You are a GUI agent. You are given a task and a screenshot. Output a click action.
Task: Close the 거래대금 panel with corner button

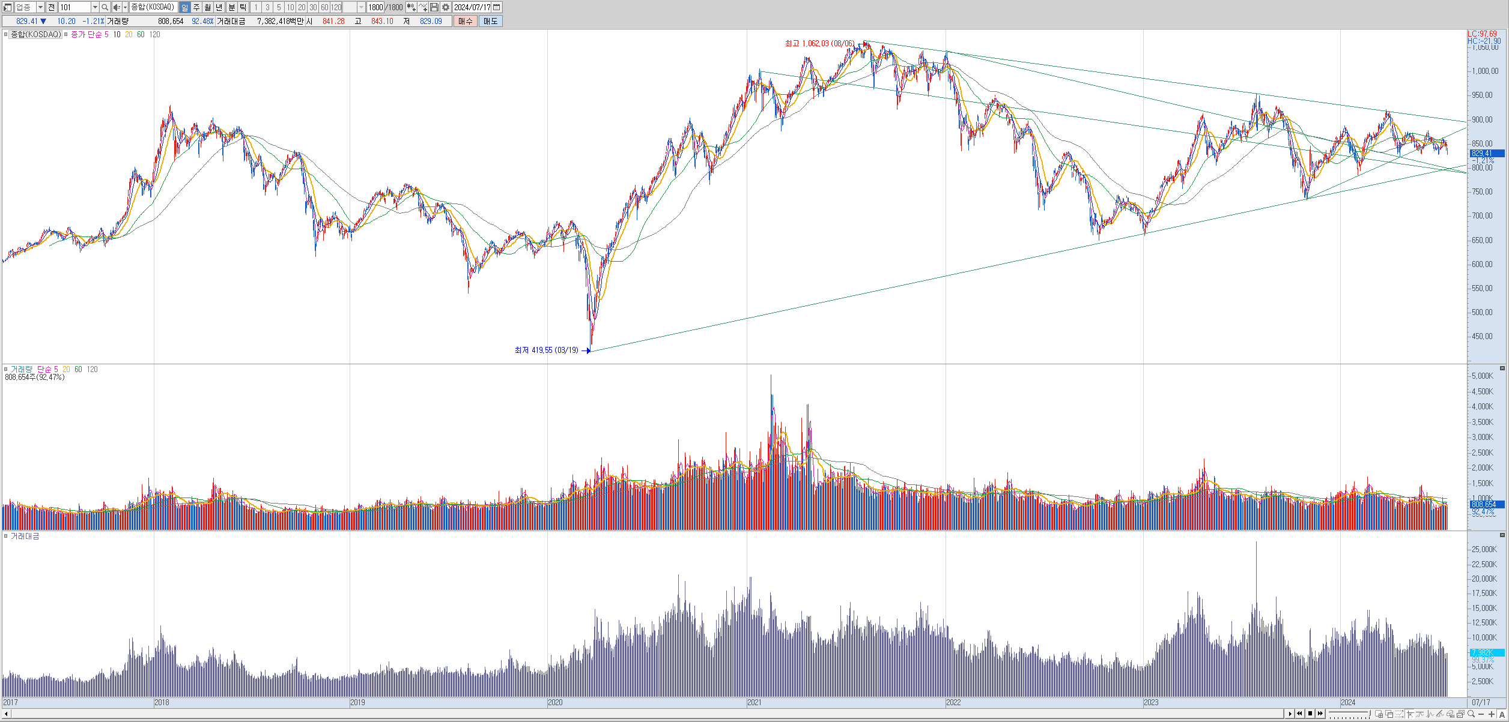[x=1502, y=535]
